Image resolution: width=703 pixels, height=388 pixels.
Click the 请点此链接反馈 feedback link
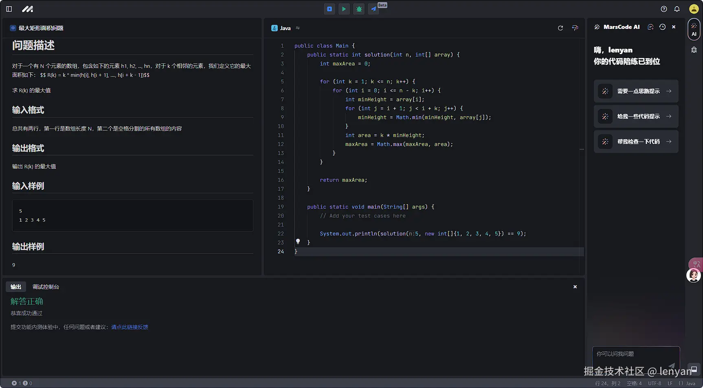click(x=130, y=327)
